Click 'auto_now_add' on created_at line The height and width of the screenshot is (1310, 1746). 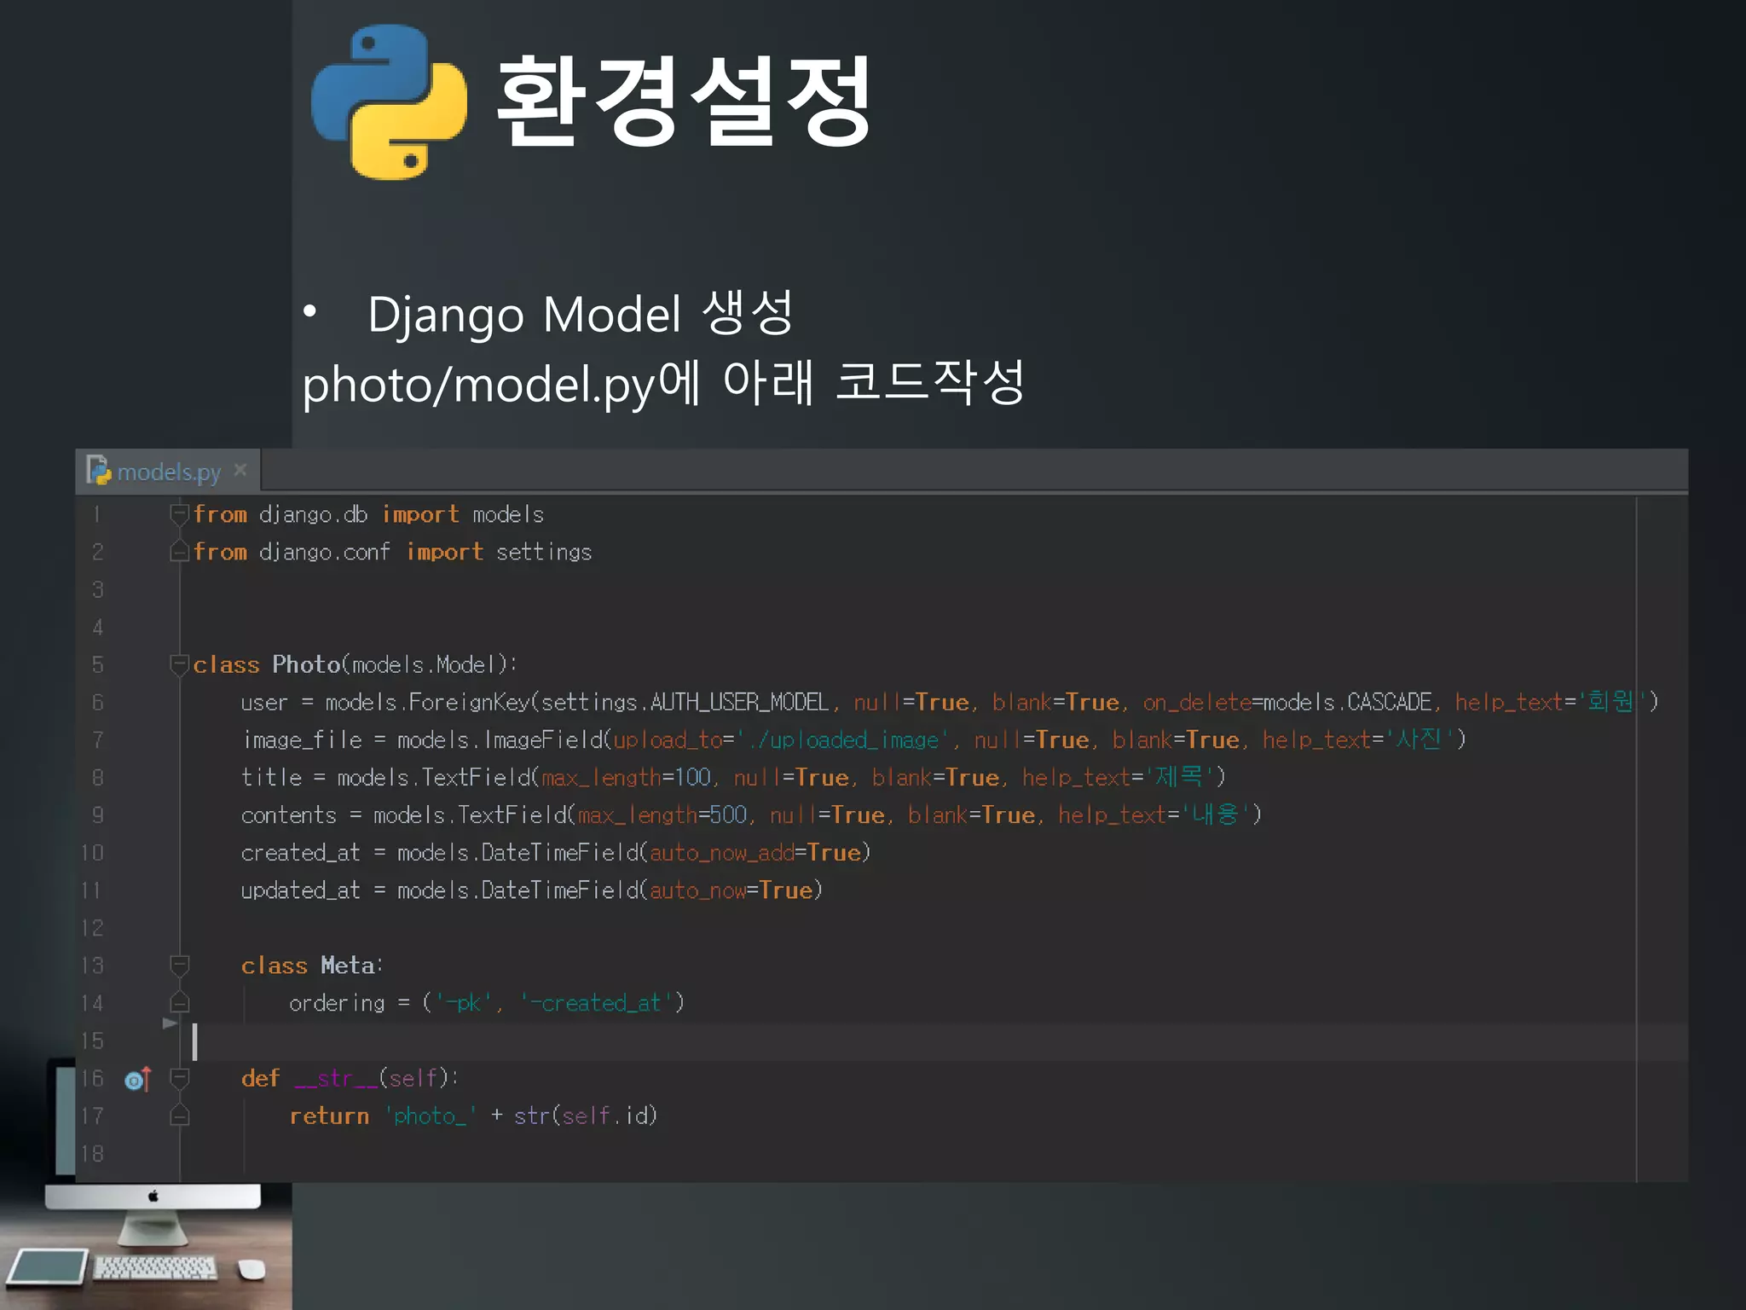coord(722,853)
